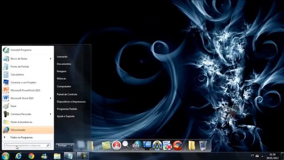
Task: Expand Camtasia Recorder jump list arrow
Action: click(51, 114)
